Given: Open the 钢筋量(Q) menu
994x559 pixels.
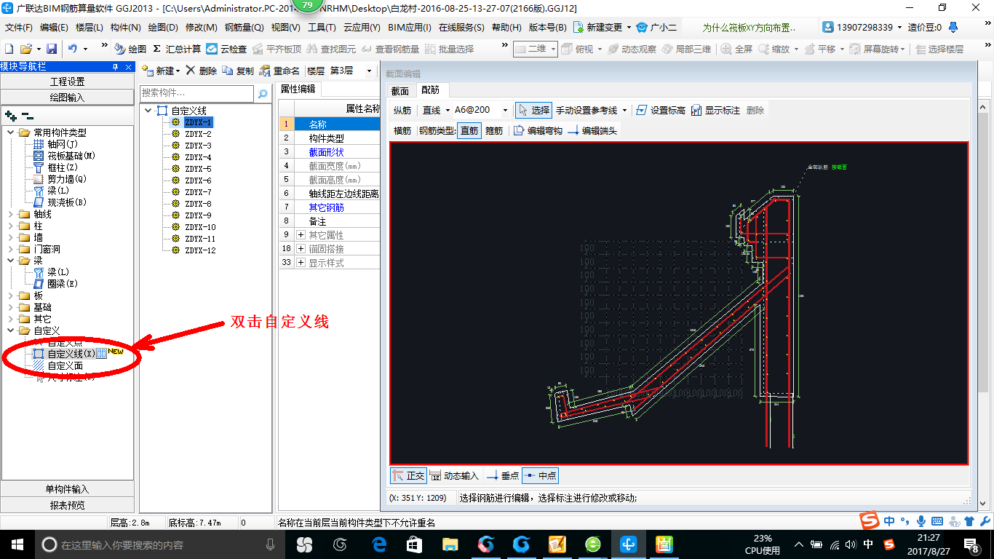Looking at the screenshot, I should pos(244,27).
